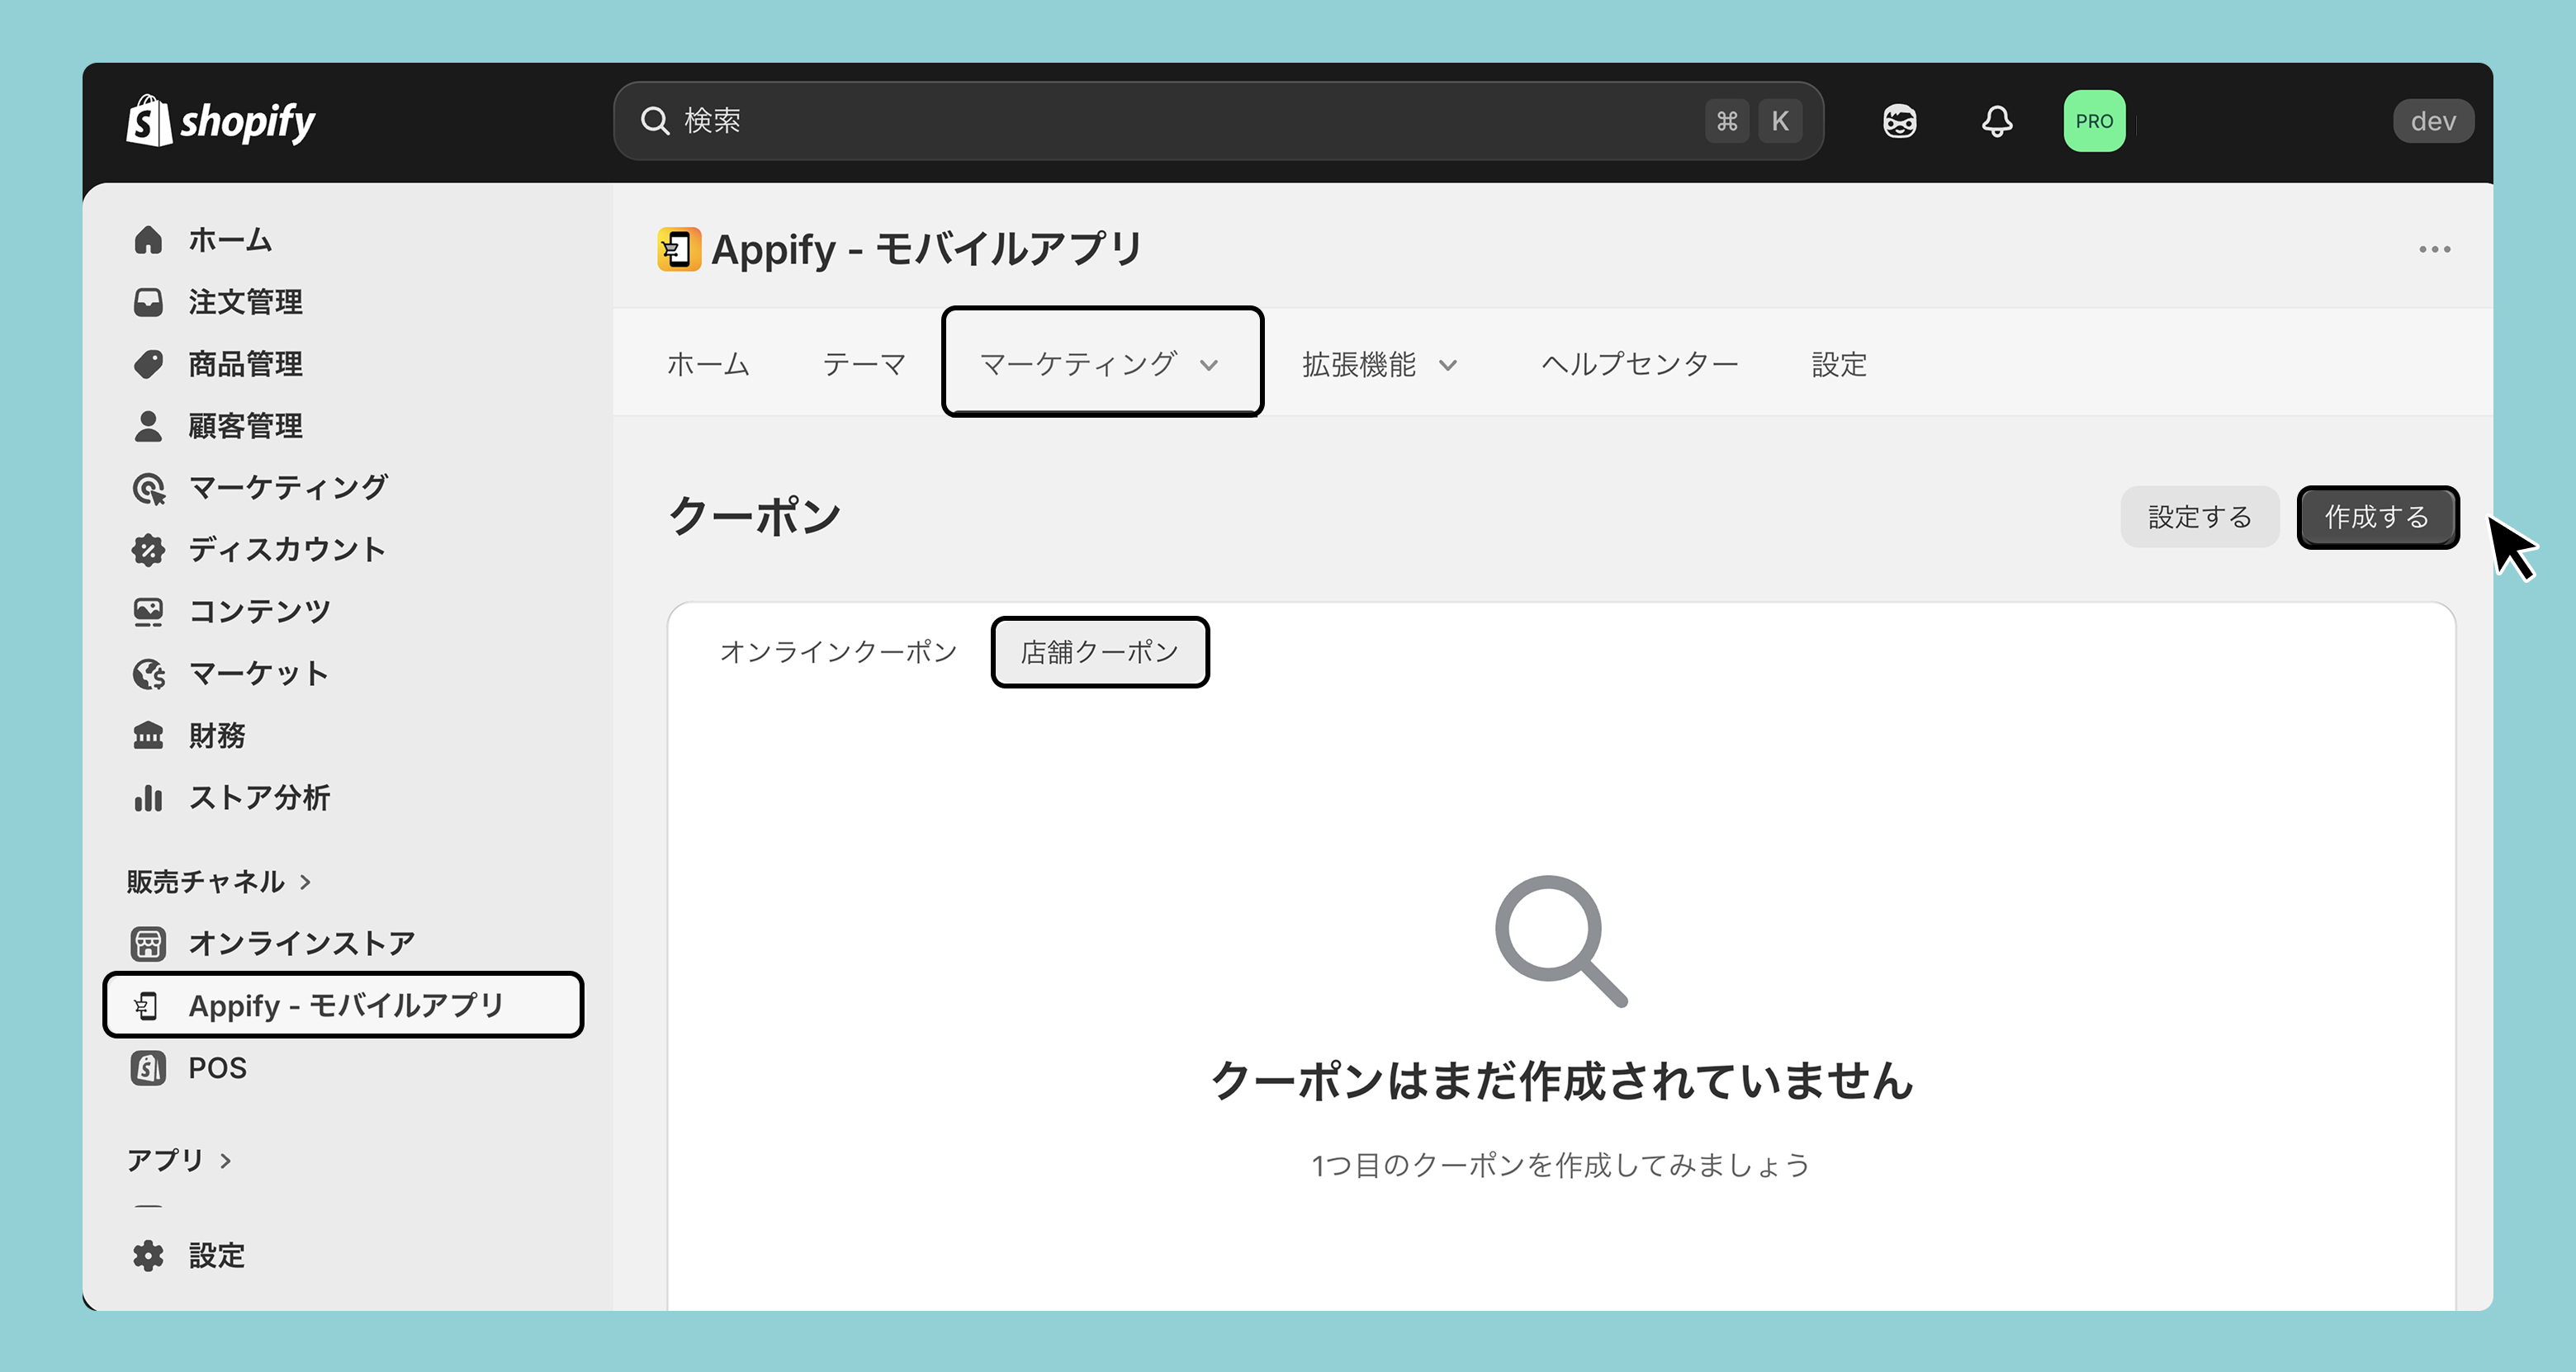Click the 注文管理 inbox icon

coord(148,302)
